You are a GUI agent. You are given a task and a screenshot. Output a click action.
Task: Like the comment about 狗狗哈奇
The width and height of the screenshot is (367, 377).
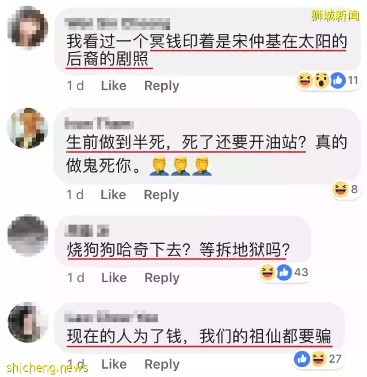click(x=114, y=277)
